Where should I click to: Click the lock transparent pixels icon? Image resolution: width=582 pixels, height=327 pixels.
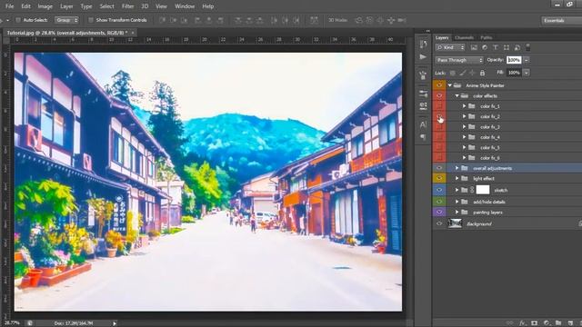click(x=453, y=73)
